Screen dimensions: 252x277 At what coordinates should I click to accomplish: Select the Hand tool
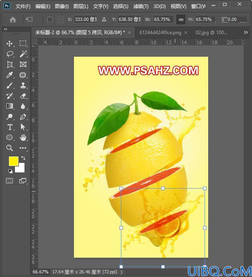click(x=23, y=137)
